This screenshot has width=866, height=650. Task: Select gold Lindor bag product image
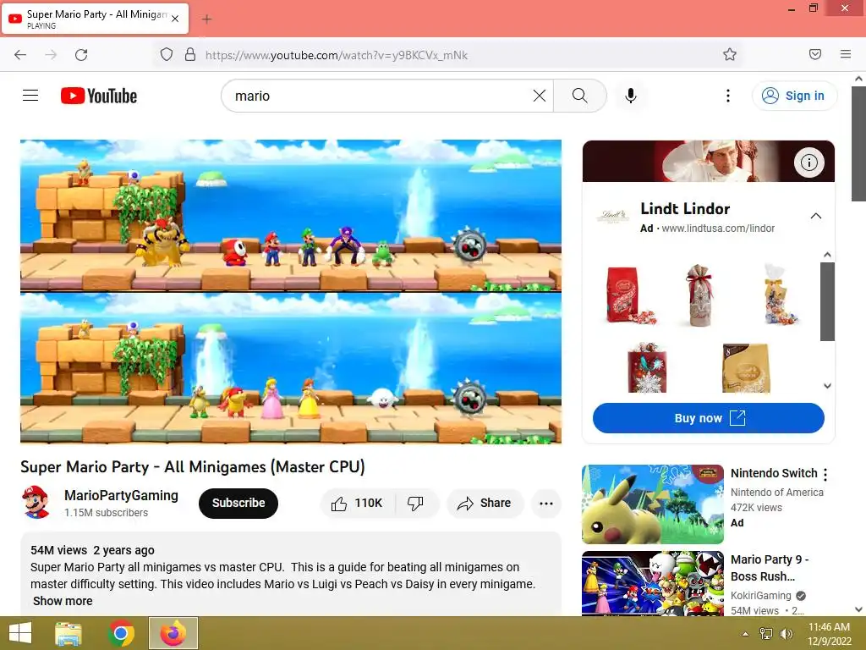[x=746, y=367]
